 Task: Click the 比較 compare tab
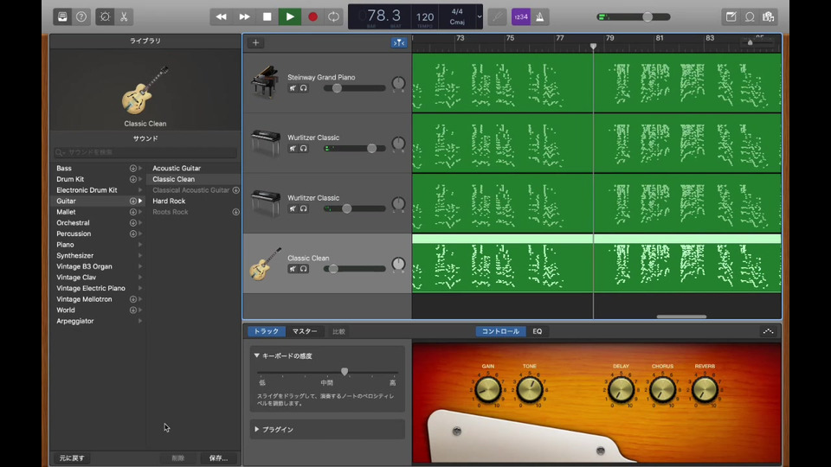[x=338, y=331]
